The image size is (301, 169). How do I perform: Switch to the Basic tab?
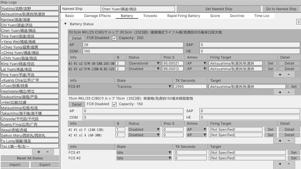pos(69,16)
